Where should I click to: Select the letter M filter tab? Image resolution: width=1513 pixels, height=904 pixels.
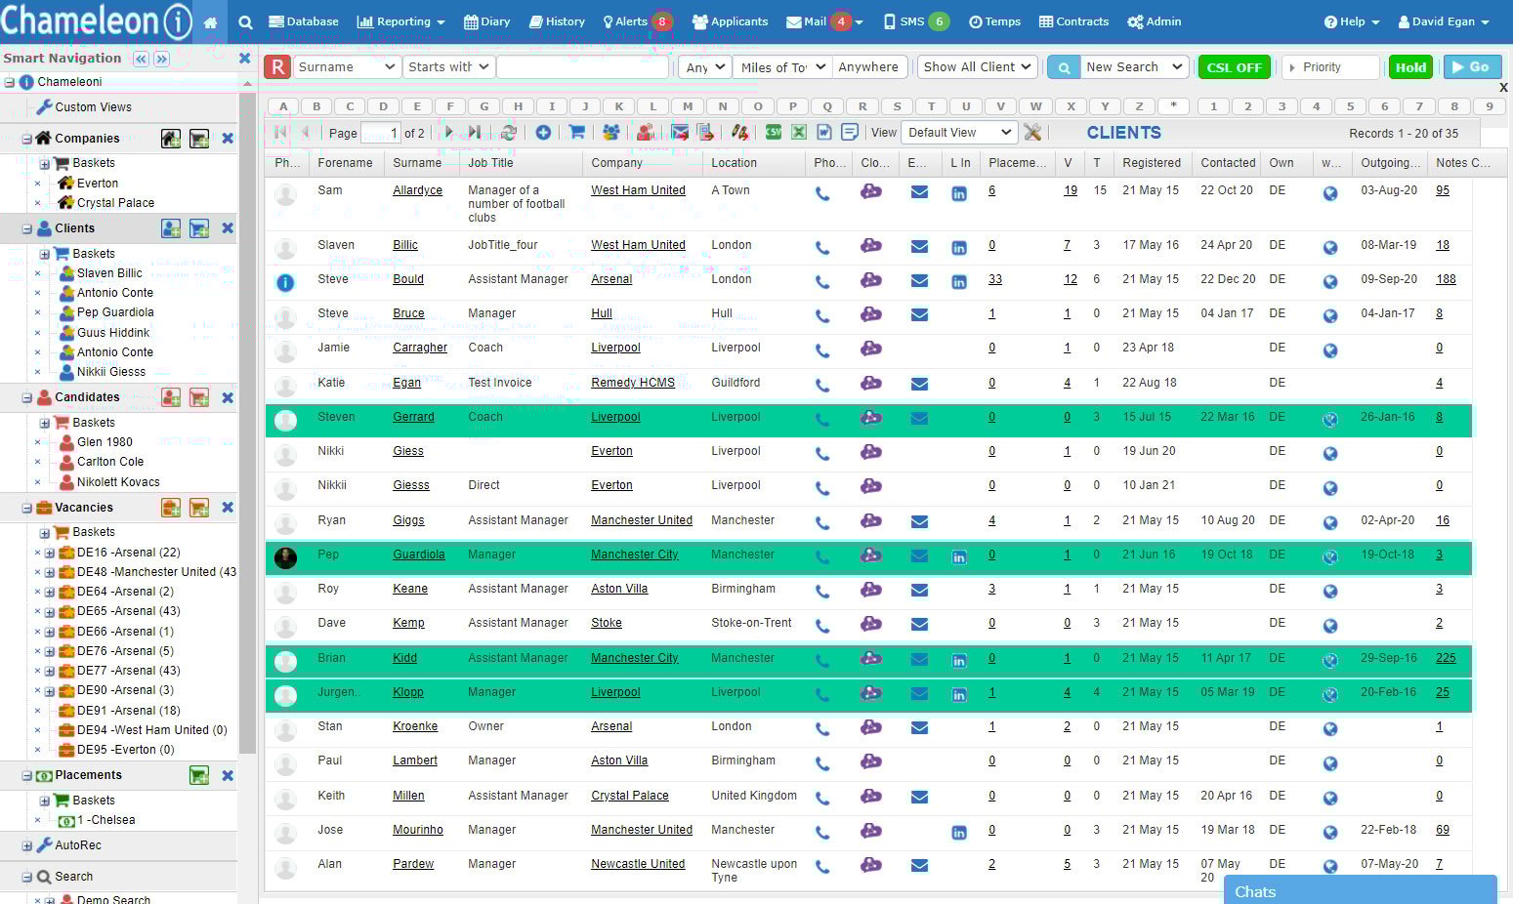point(687,106)
